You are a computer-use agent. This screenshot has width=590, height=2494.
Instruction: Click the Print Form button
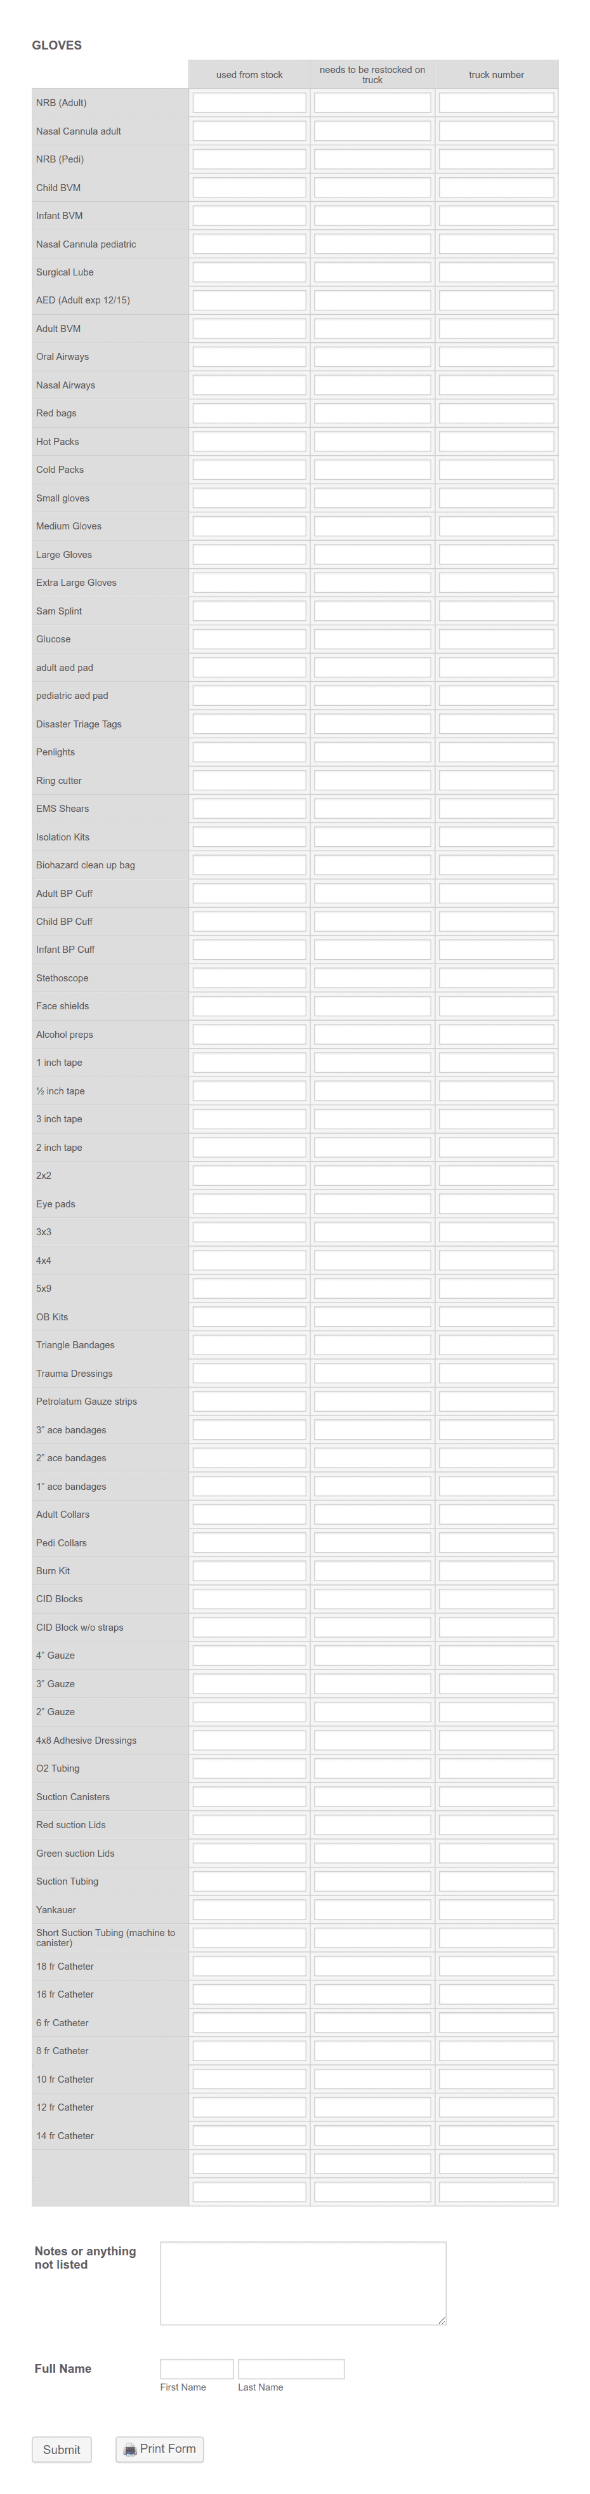pos(160,2450)
